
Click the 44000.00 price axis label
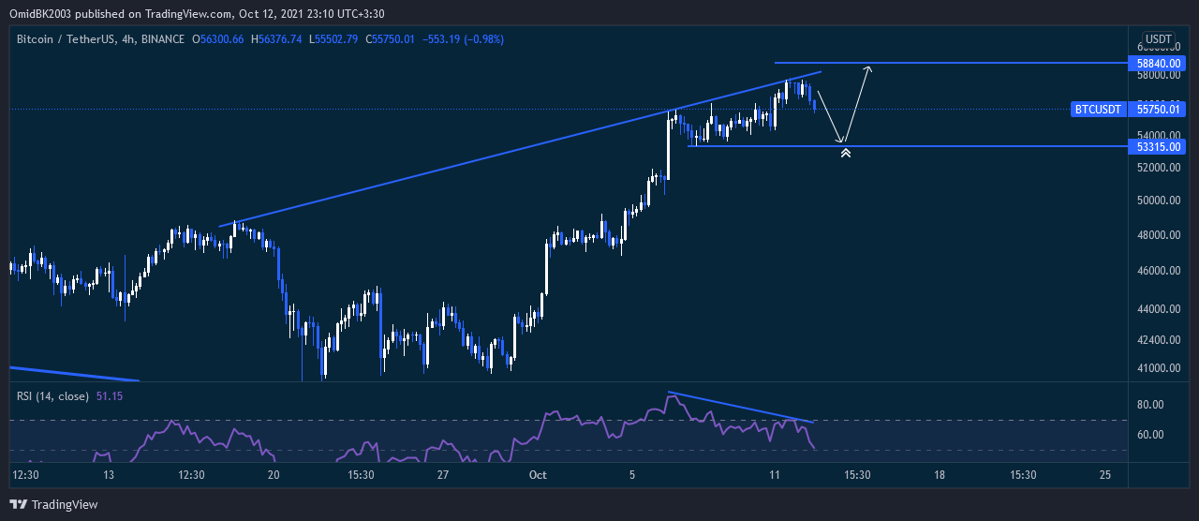(x=1160, y=309)
